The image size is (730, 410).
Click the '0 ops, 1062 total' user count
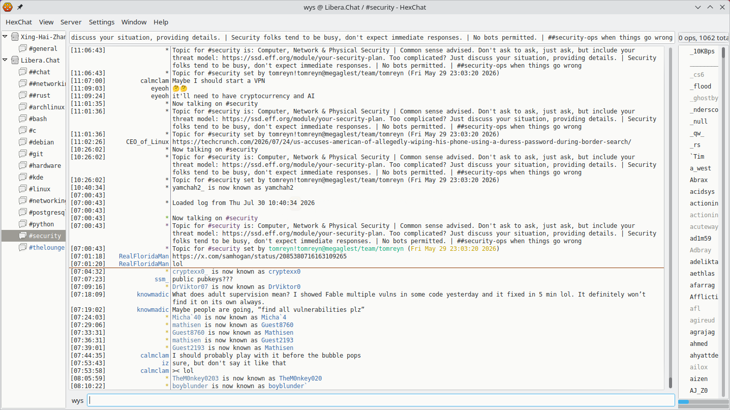pyautogui.click(x=704, y=38)
